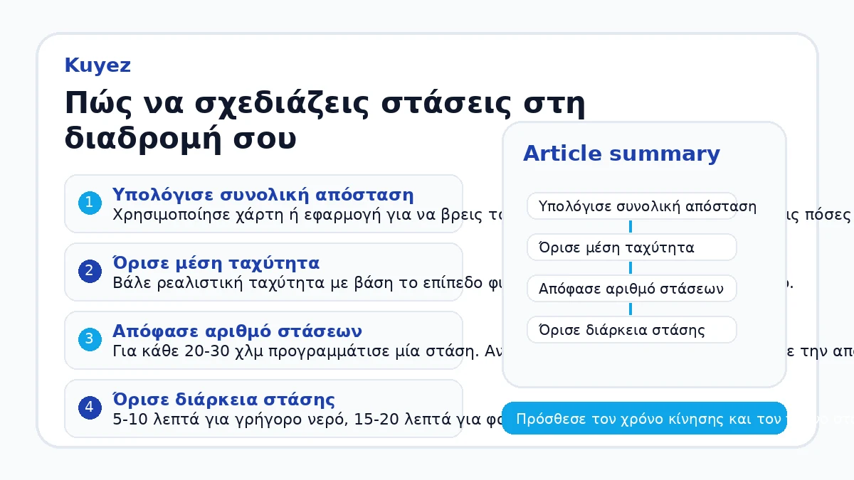Open step heading 'Όρισε διάρκεια στάσης'
The height and width of the screenshot is (480, 854).
click(x=223, y=400)
